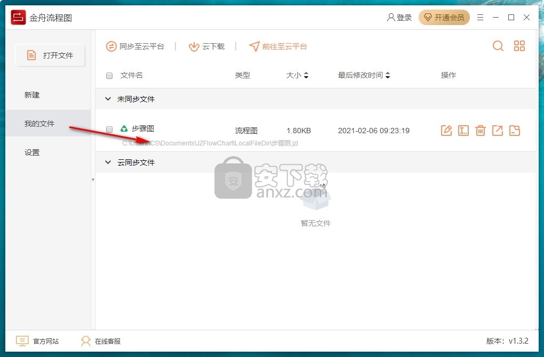Check the 步骤图 file checkbox
The height and width of the screenshot is (357, 544).
[x=109, y=129]
